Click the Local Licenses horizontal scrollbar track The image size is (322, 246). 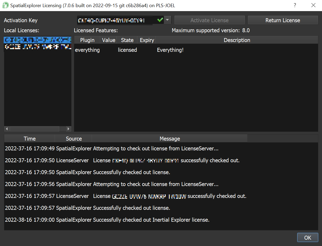point(37,129)
